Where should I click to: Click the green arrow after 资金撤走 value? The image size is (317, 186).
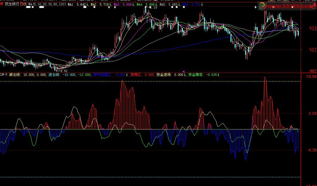[x=219, y=75]
